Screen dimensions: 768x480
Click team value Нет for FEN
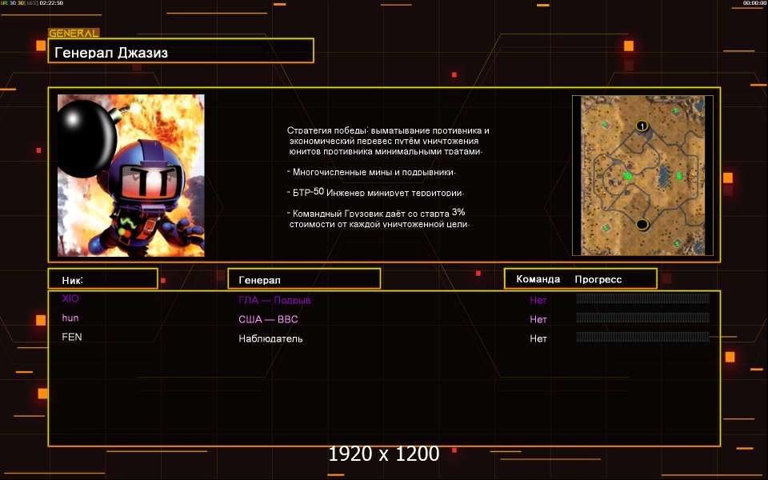pyautogui.click(x=538, y=338)
